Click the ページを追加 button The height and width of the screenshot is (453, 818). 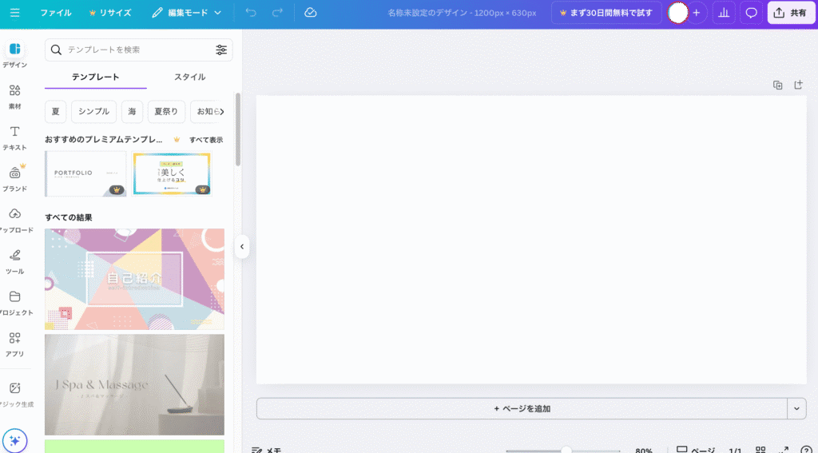click(522, 408)
